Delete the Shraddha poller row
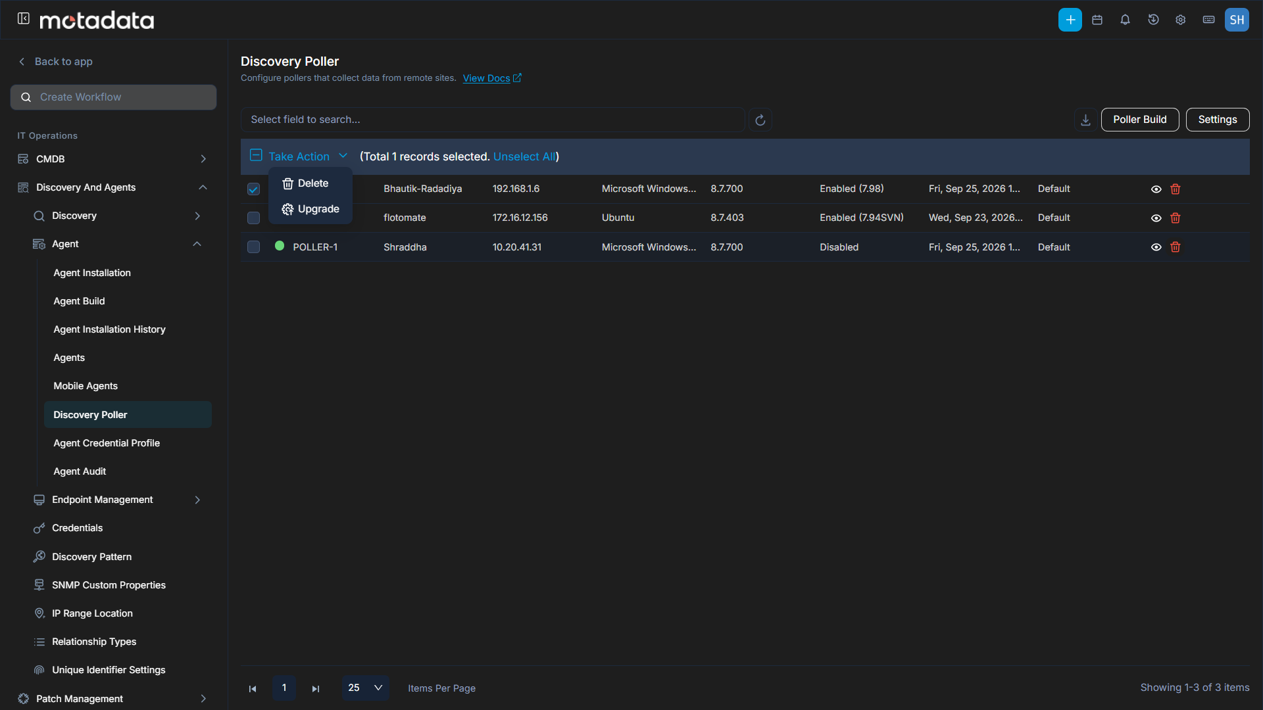 1176,247
